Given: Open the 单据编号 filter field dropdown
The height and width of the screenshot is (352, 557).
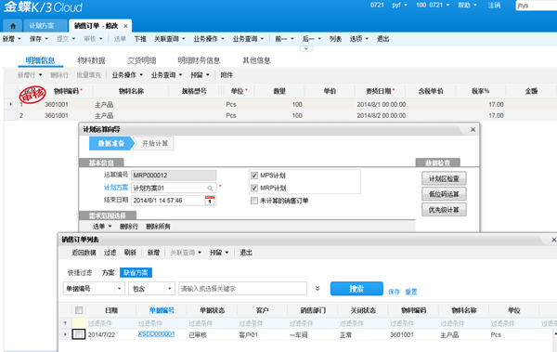Looking at the screenshot, I should pyautogui.click(x=120, y=288).
